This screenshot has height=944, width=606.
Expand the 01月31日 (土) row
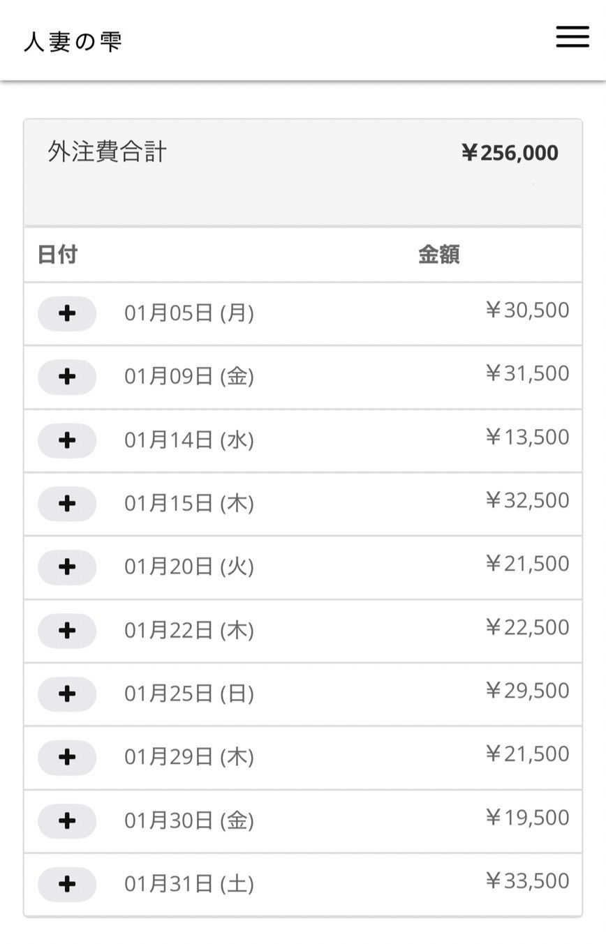tap(67, 884)
